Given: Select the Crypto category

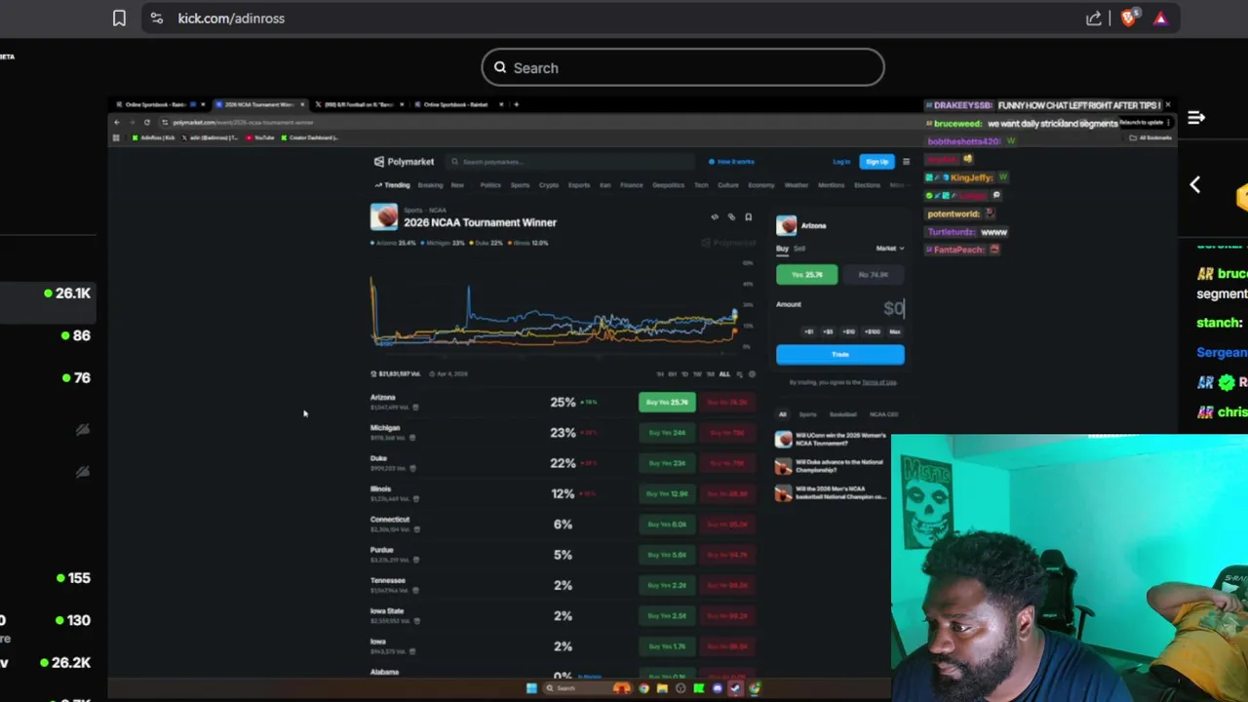Looking at the screenshot, I should tap(549, 185).
